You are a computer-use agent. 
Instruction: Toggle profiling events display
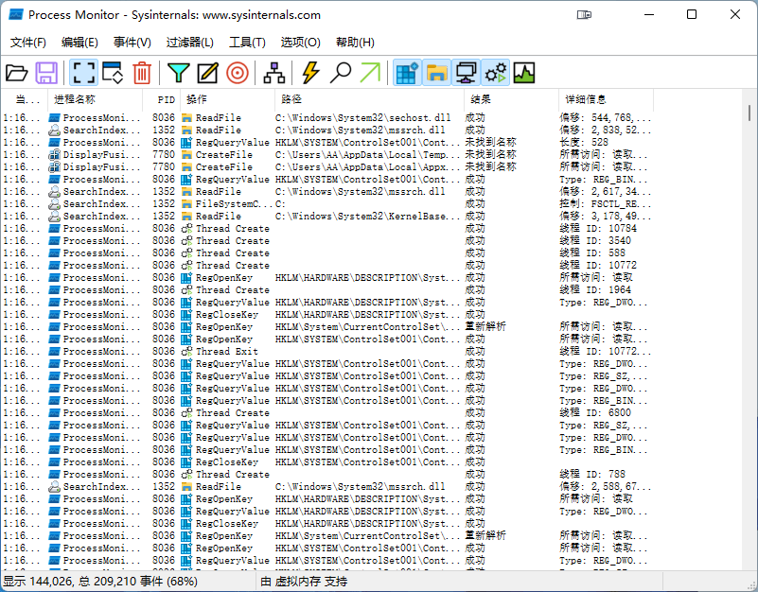pos(523,72)
